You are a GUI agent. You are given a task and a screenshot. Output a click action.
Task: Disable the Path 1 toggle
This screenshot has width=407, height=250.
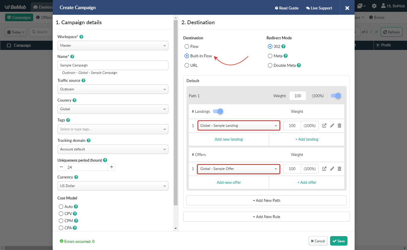[336, 96]
